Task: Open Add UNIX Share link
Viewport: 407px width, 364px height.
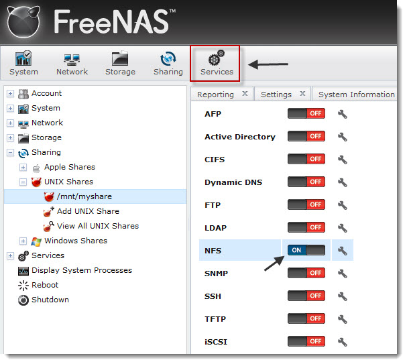Action: click(88, 211)
